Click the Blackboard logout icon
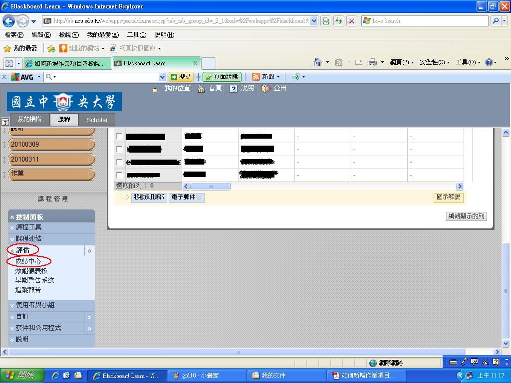 266,88
